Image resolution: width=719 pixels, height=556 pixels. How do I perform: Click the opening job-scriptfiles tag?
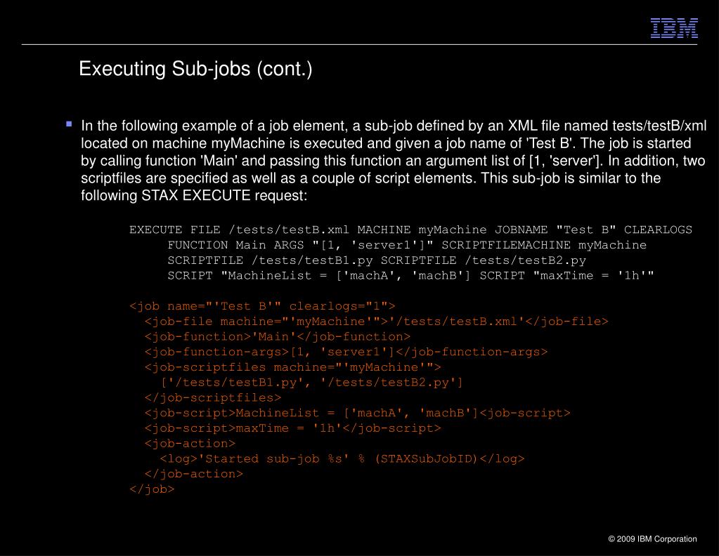coord(292,367)
